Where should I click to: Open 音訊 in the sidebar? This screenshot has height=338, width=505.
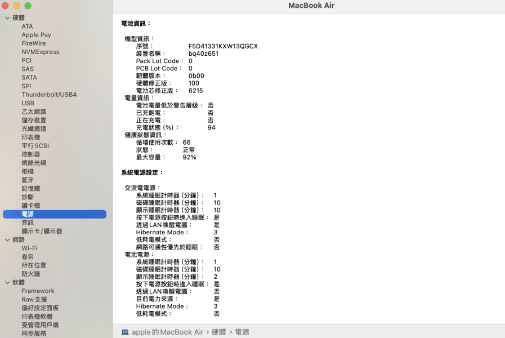(28, 223)
